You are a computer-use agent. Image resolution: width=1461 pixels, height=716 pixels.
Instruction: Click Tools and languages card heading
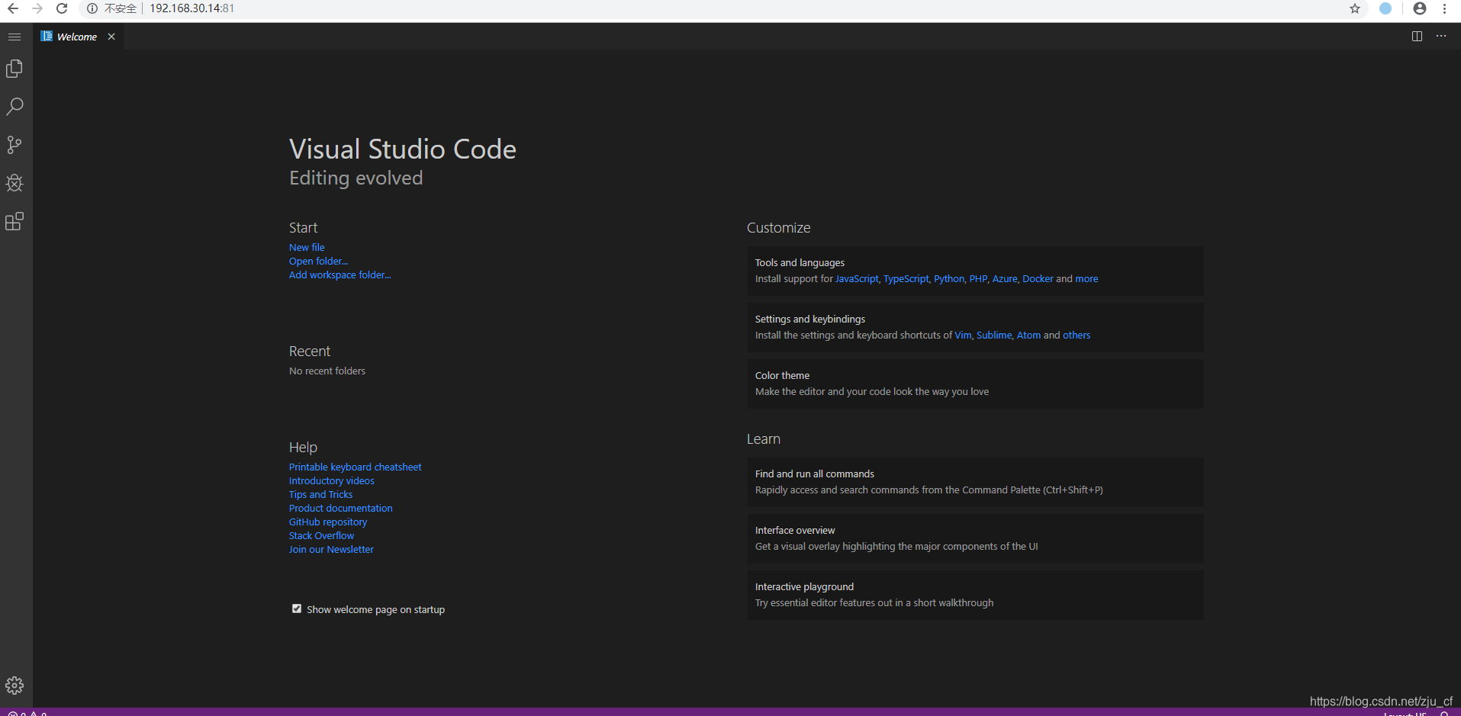click(800, 262)
